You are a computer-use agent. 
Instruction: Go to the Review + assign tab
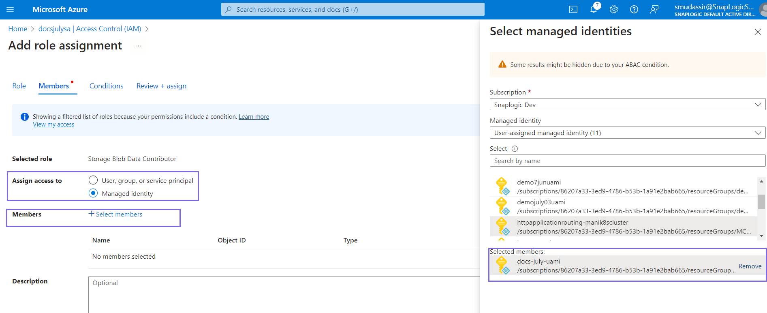[161, 86]
